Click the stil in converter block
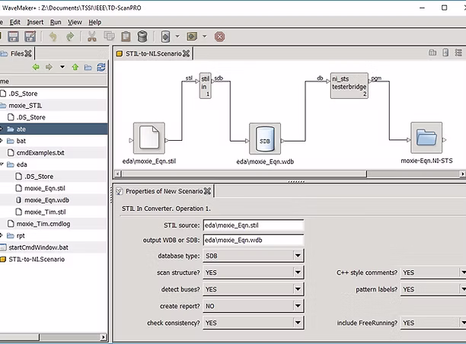466x344 pixels. [x=205, y=85]
